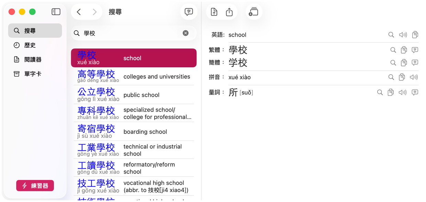Clear the search field text

pyautogui.click(x=186, y=33)
